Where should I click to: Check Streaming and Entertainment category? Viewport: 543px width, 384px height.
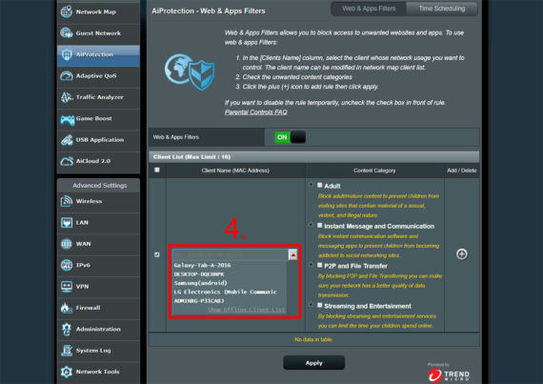tap(320, 306)
